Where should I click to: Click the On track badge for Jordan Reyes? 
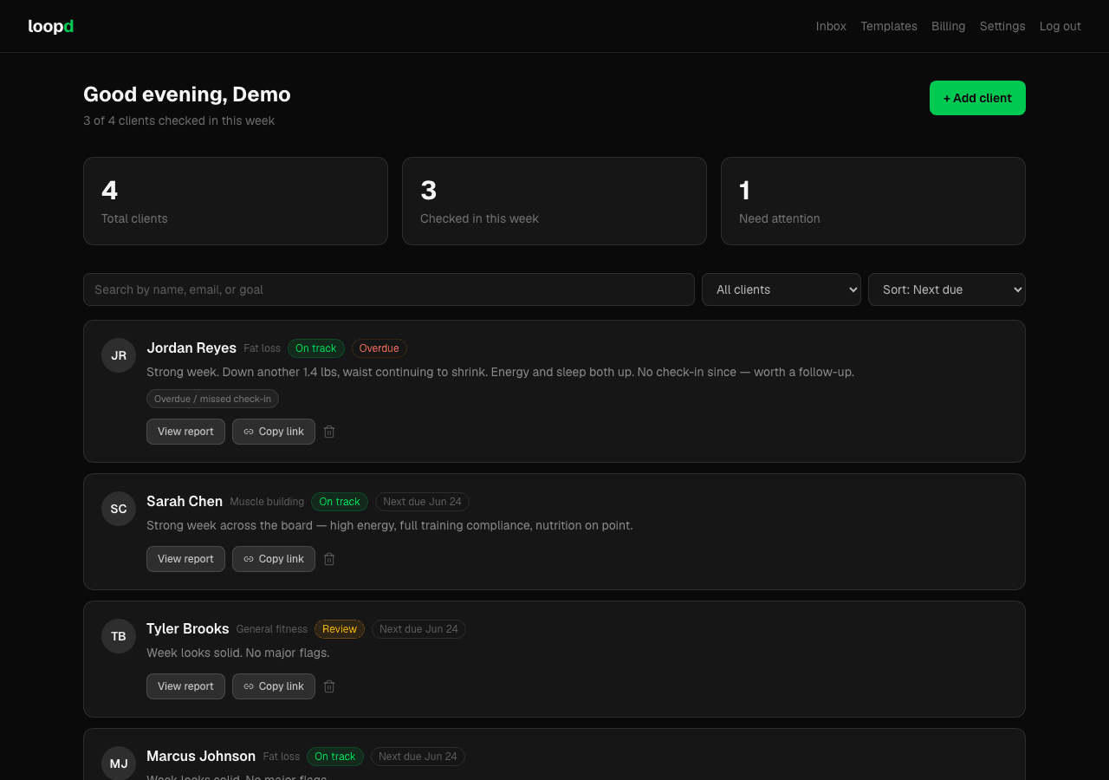coord(316,348)
